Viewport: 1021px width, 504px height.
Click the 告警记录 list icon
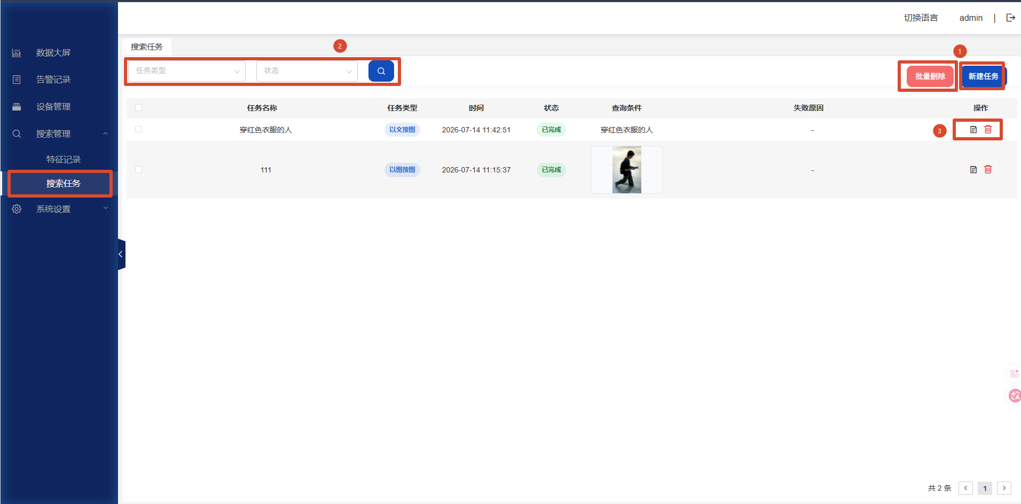pyautogui.click(x=17, y=80)
